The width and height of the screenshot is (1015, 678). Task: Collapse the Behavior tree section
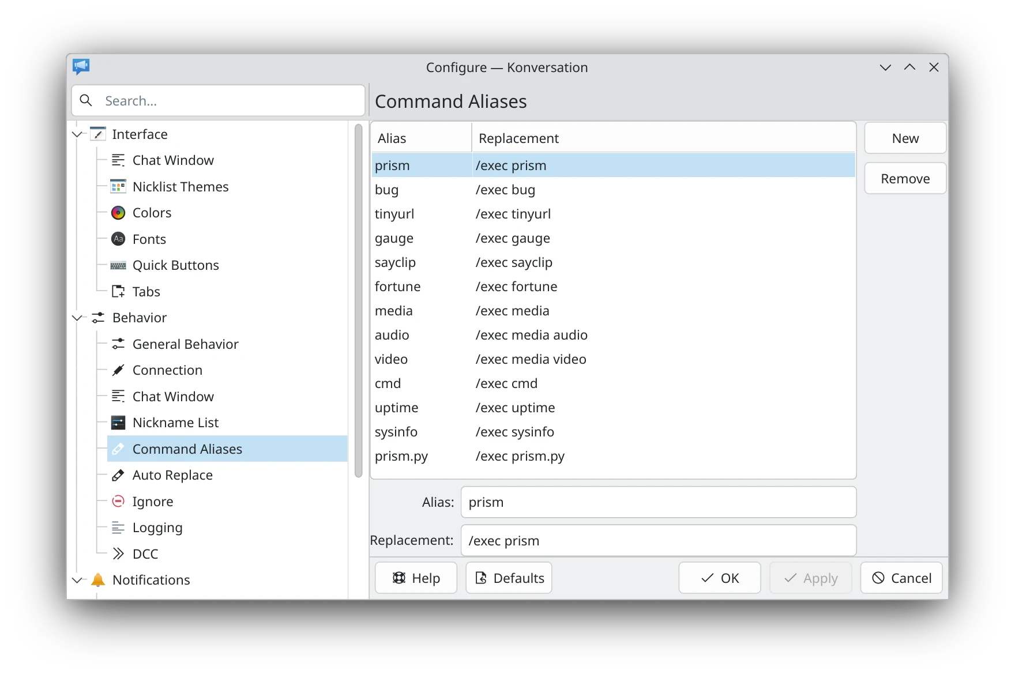point(77,318)
